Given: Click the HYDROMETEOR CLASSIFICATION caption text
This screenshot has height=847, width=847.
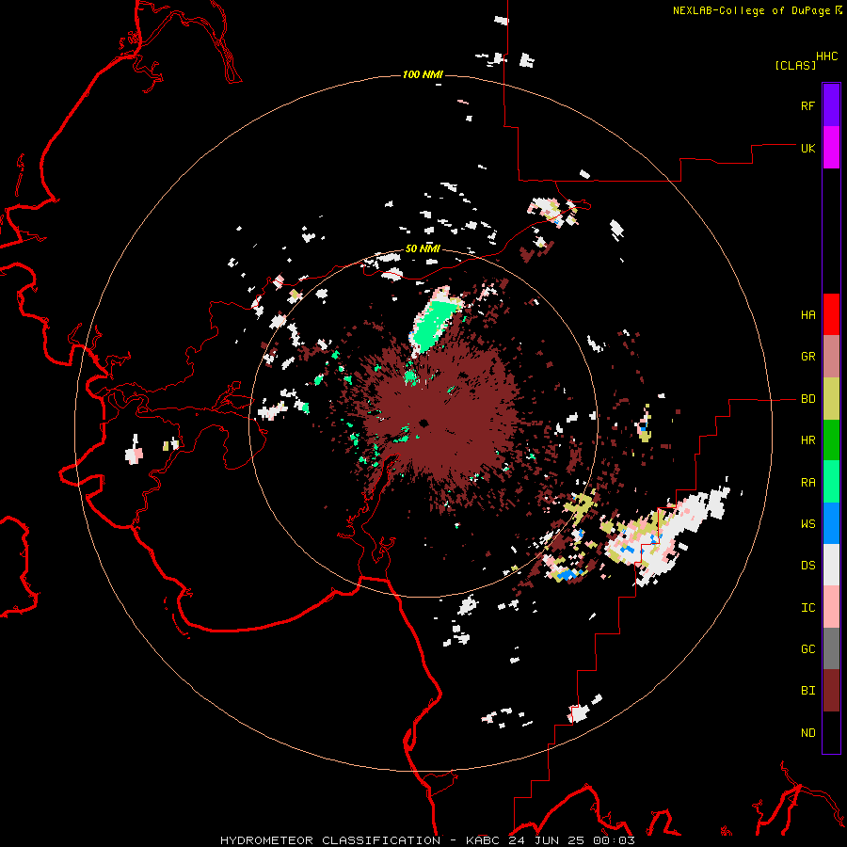Looking at the screenshot, I should coord(330,840).
